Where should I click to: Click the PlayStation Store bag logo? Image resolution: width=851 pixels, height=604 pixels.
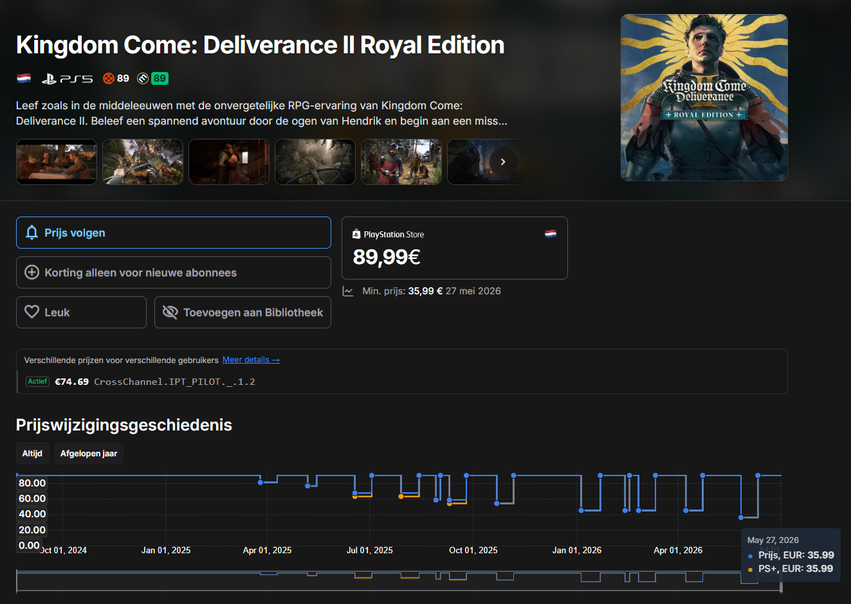click(356, 235)
